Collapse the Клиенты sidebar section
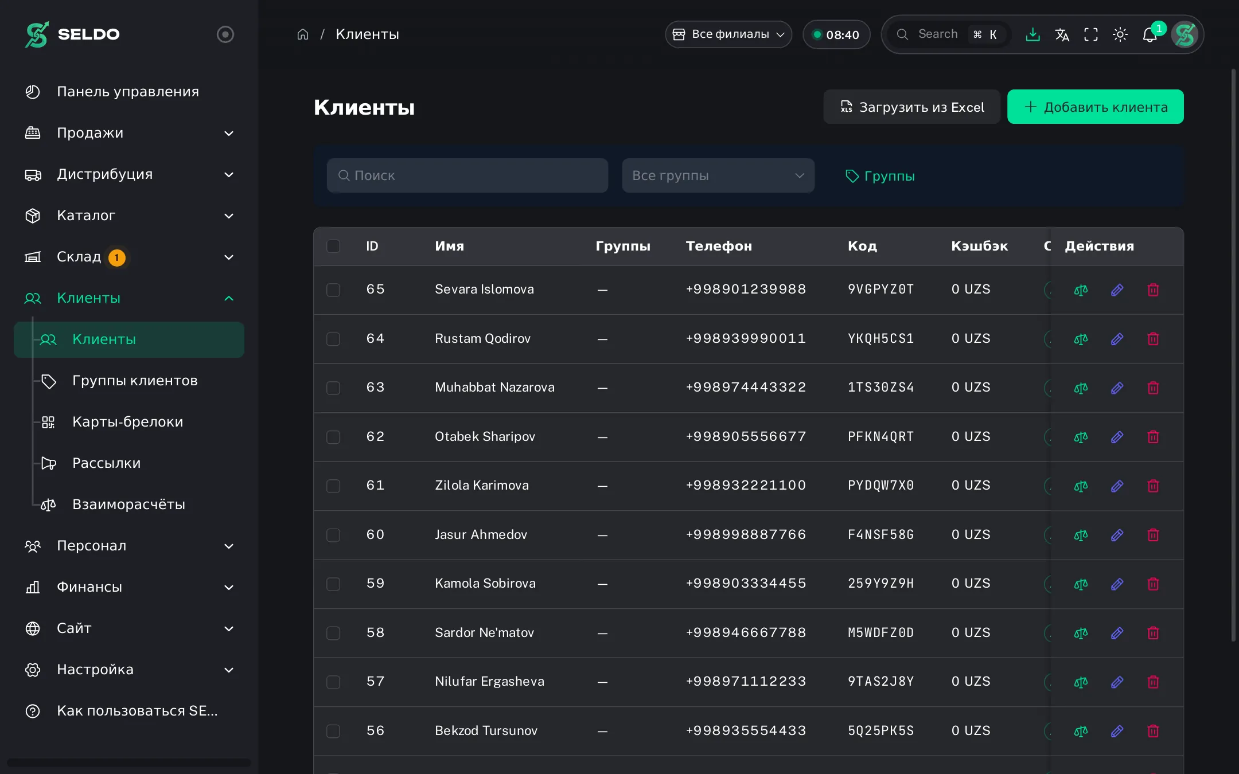 (129, 298)
